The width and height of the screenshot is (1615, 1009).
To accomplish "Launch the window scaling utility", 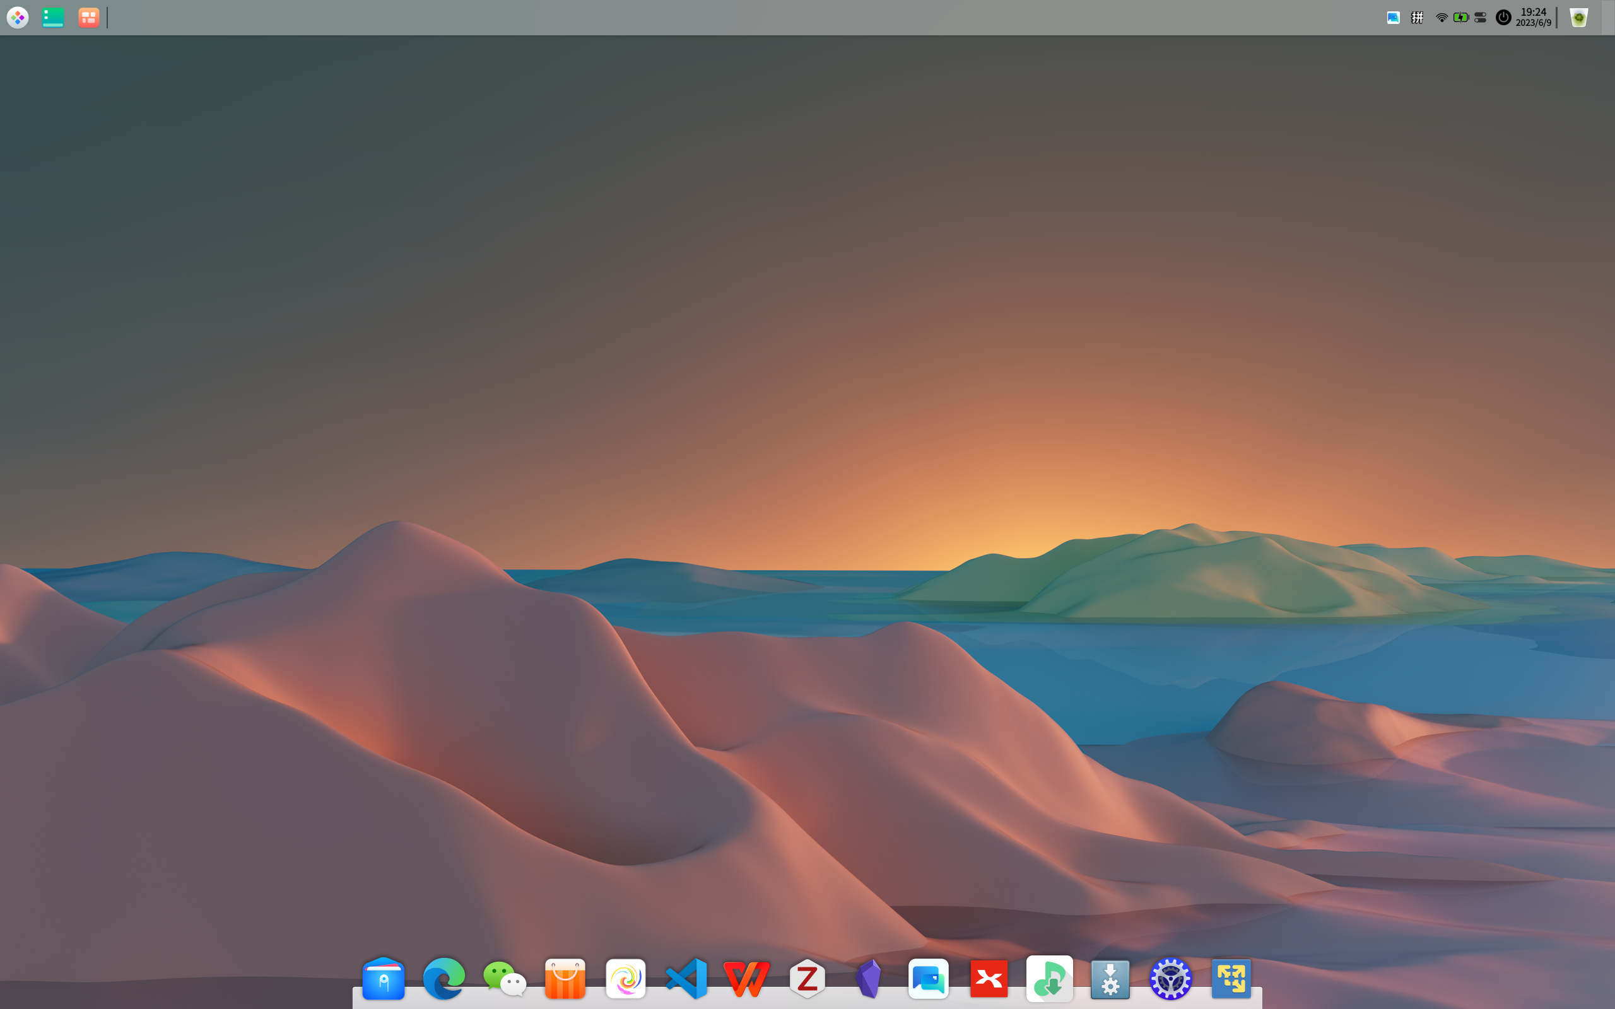I will click(1231, 978).
